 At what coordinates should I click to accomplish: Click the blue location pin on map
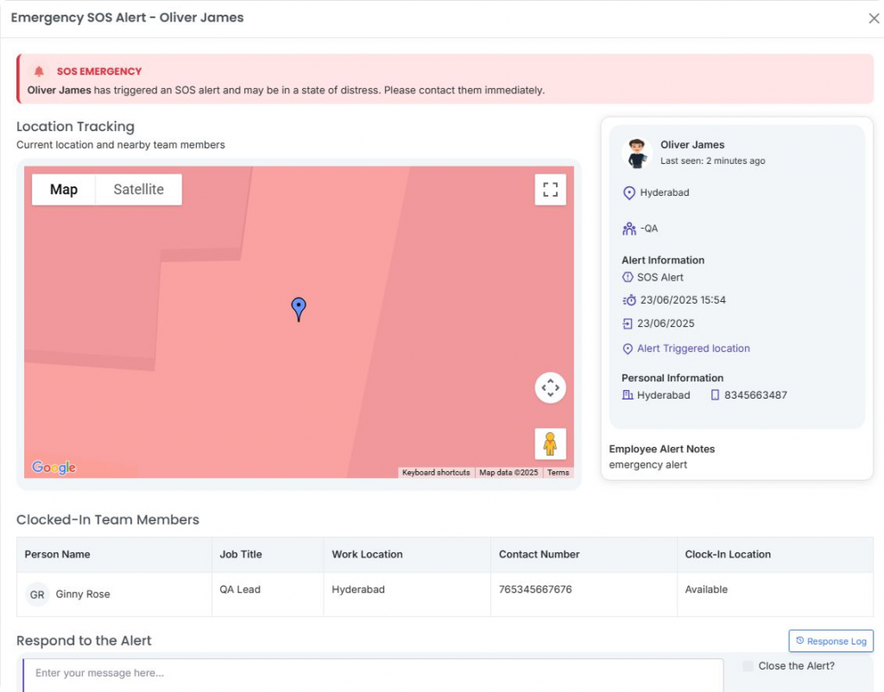(x=299, y=308)
